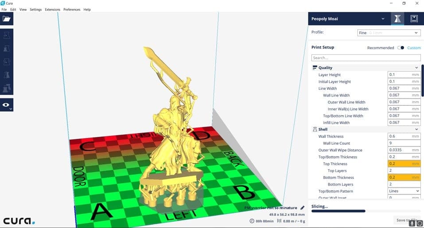Toggle the Recommended/Custom print setup switch
Image resolution: width=424 pixels, height=228 pixels.
point(401,48)
